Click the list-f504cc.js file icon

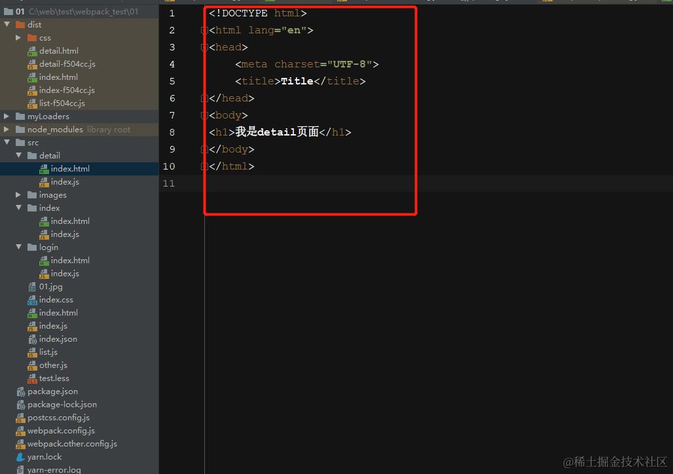(x=32, y=103)
